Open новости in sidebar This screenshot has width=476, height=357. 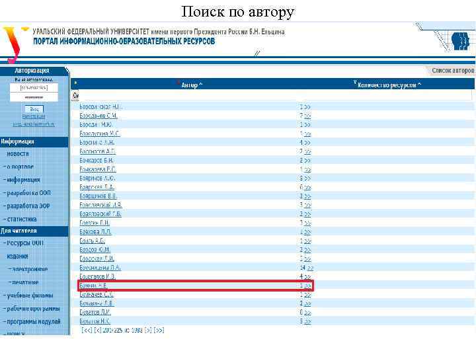click(18, 154)
